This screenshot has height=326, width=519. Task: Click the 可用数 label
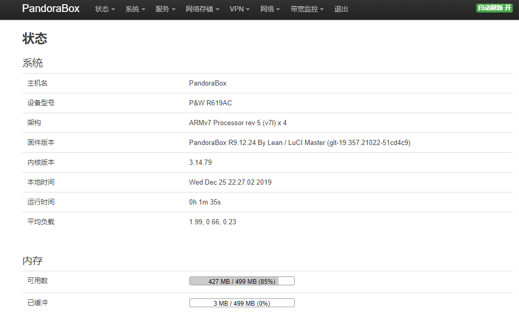pyautogui.click(x=38, y=281)
